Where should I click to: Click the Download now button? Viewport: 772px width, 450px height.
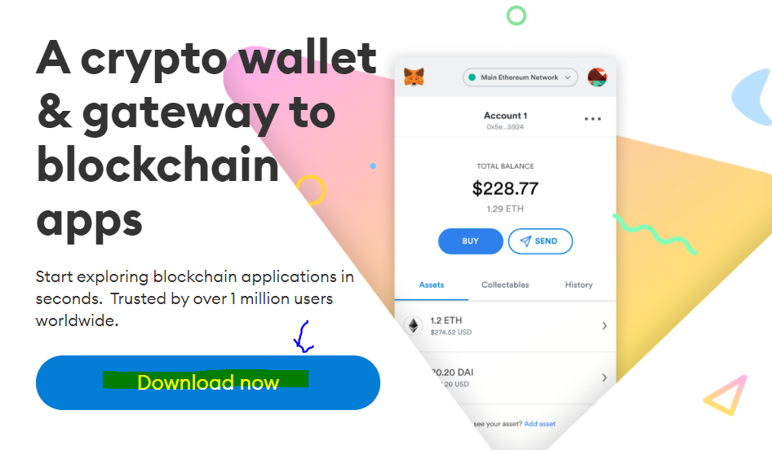point(208,382)
